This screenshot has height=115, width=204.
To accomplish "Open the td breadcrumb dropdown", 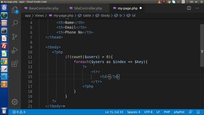I will pos(134,16).
